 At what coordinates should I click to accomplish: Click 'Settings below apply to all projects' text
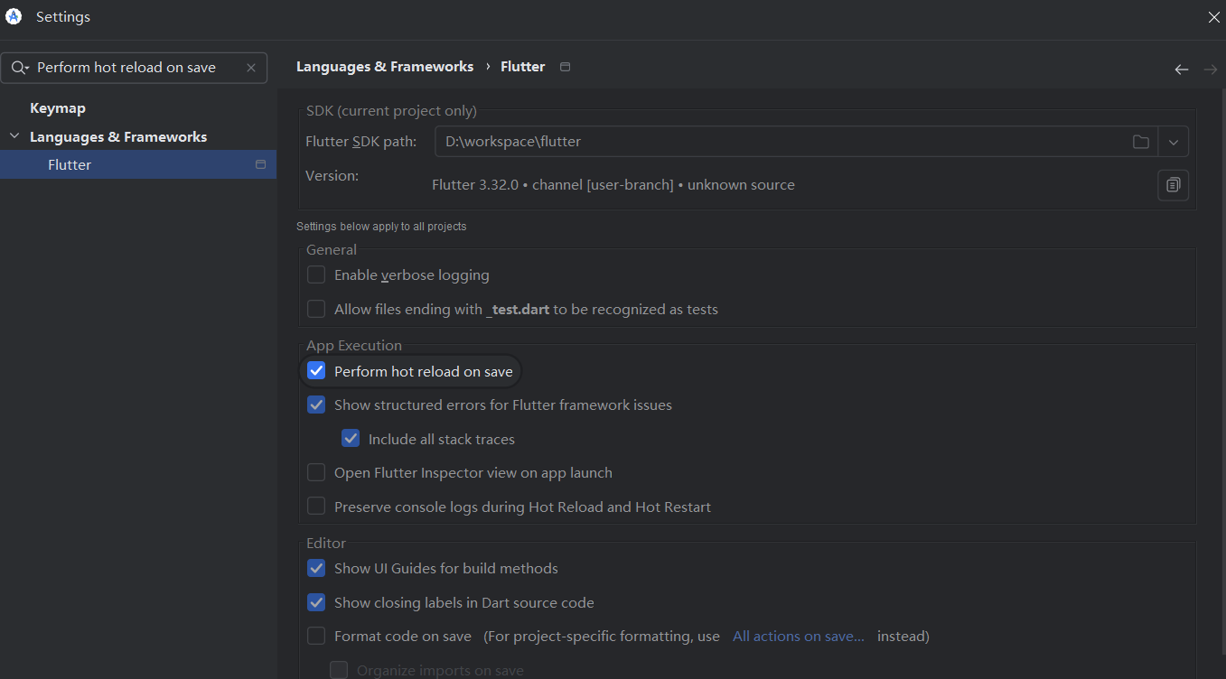pyautogui.click(x=381, y=227)
